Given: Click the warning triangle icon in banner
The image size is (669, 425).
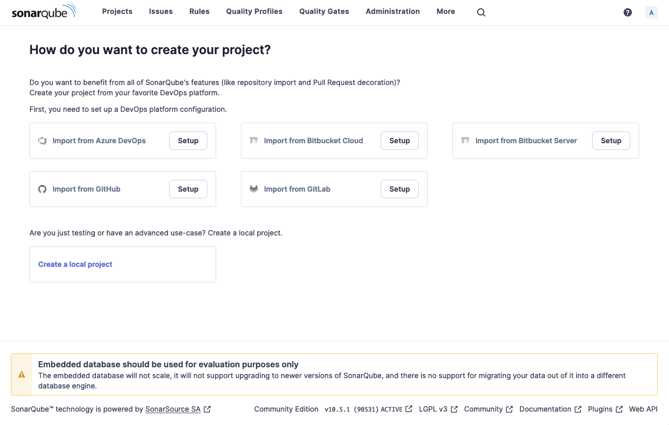Looking at the screenshot, I should [x=22, y=375].
